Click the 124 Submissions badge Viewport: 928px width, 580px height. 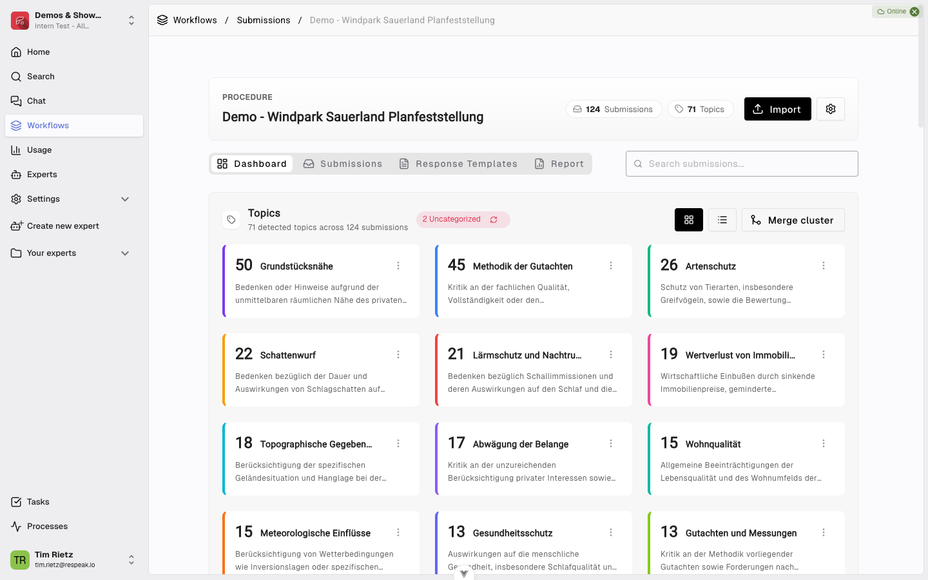point(614,109)
